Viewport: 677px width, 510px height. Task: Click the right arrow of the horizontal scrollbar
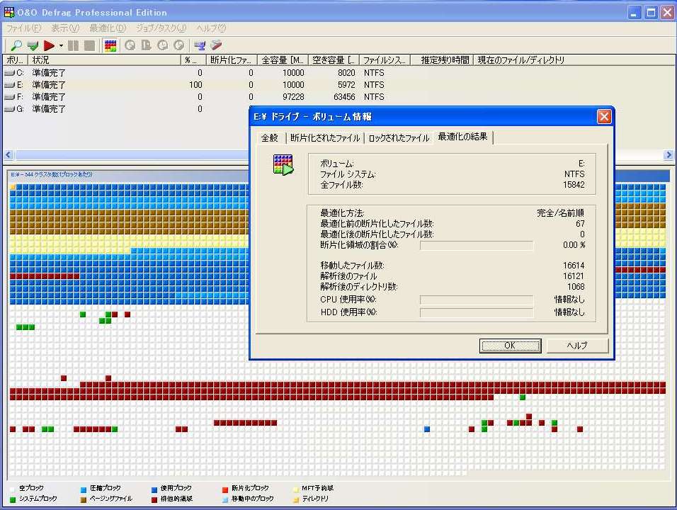pyautogui.click(x=669, y=154)
